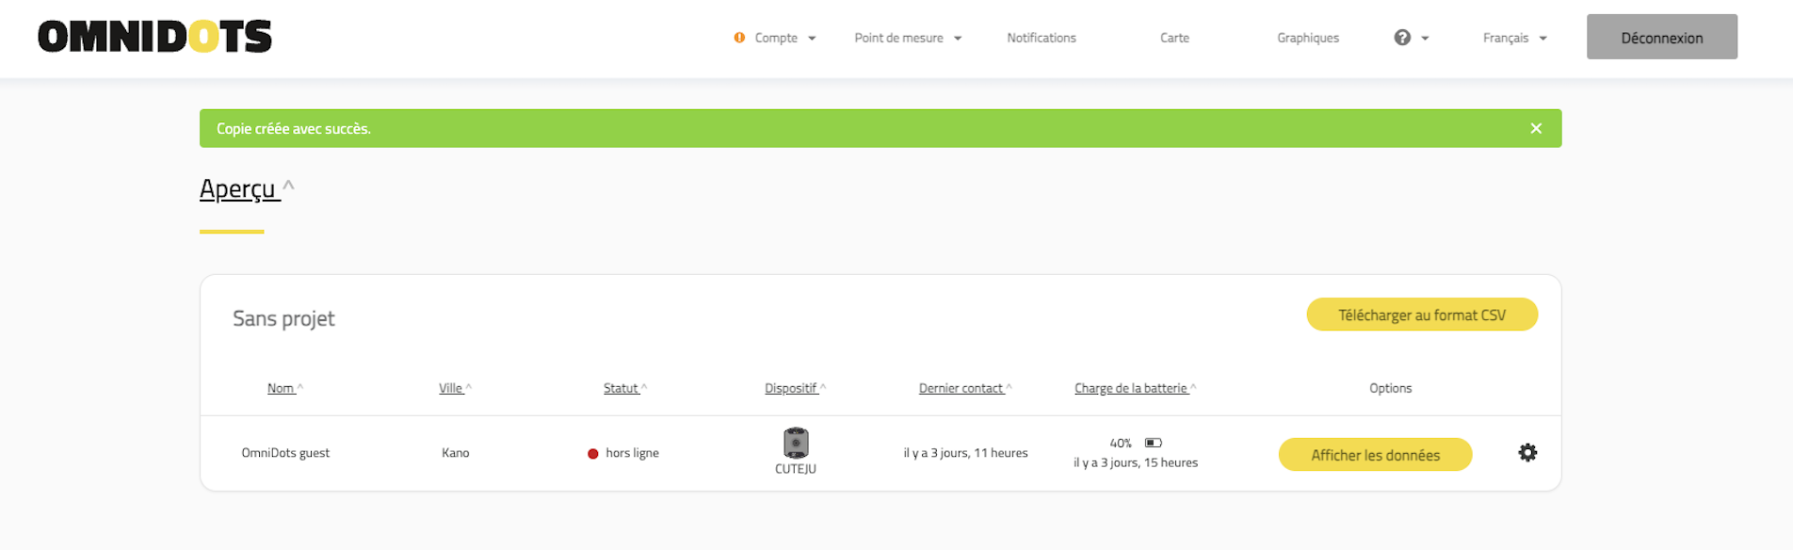Open the Graphiques page
The width and height of the screenshot is (1793, 550).
click(x=1307, y=38)
